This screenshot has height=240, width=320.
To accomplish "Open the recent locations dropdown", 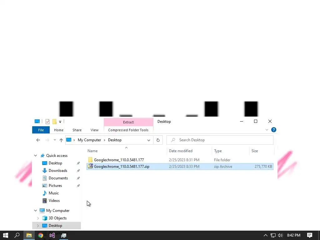I will [55, 140].
